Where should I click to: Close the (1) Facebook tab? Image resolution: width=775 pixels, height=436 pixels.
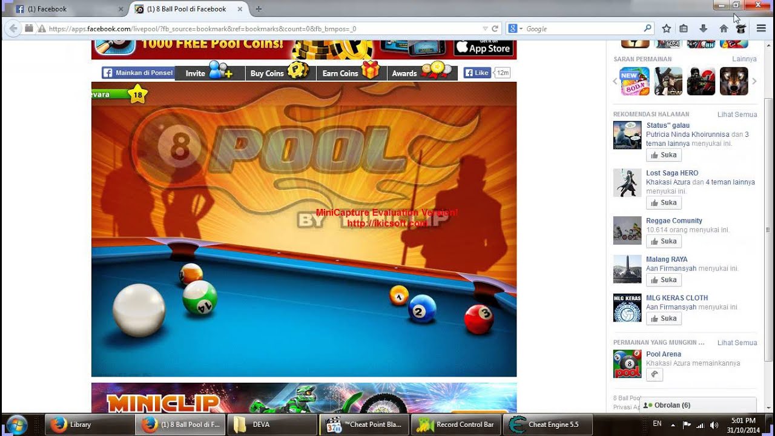click(120, 9)
